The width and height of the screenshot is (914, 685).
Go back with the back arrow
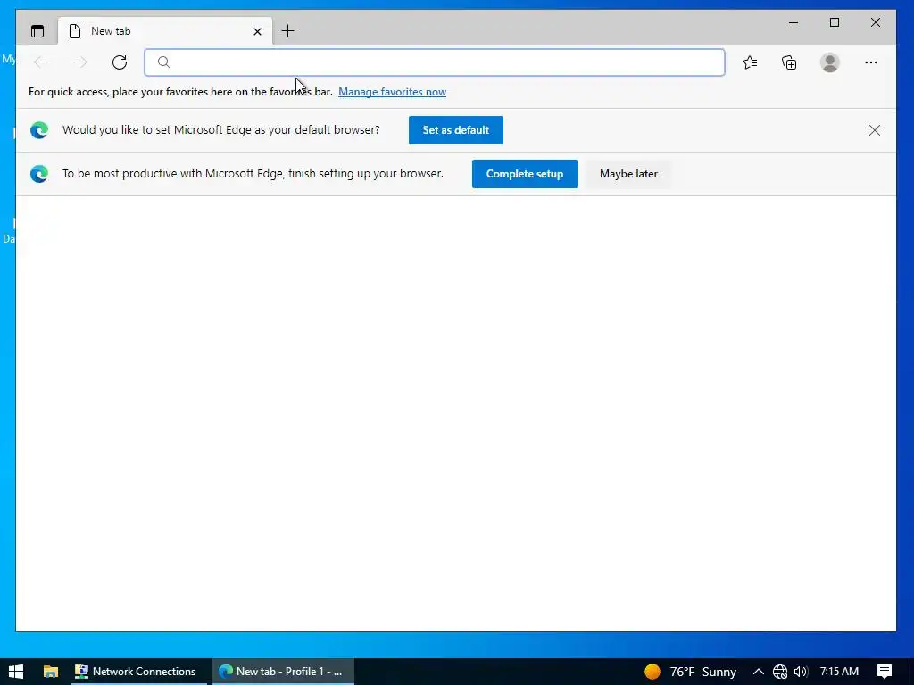[x=41, y=62]
